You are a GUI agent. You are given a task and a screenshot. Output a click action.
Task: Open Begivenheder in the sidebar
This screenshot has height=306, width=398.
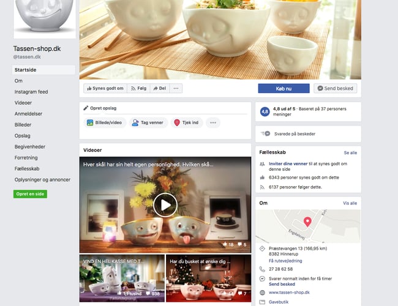tap(30, 147)
